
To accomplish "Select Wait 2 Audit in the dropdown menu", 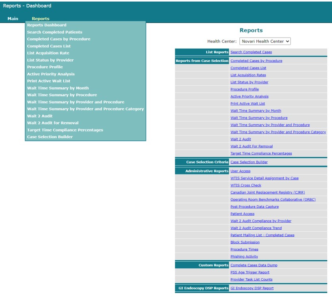I will [40, 116].
